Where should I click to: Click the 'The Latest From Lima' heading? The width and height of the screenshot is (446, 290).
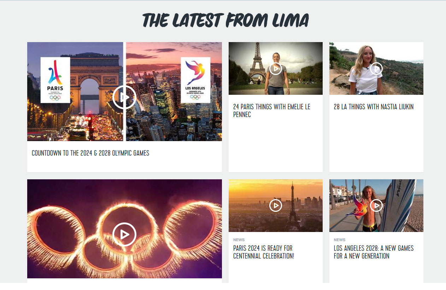(x=226, y=21)
